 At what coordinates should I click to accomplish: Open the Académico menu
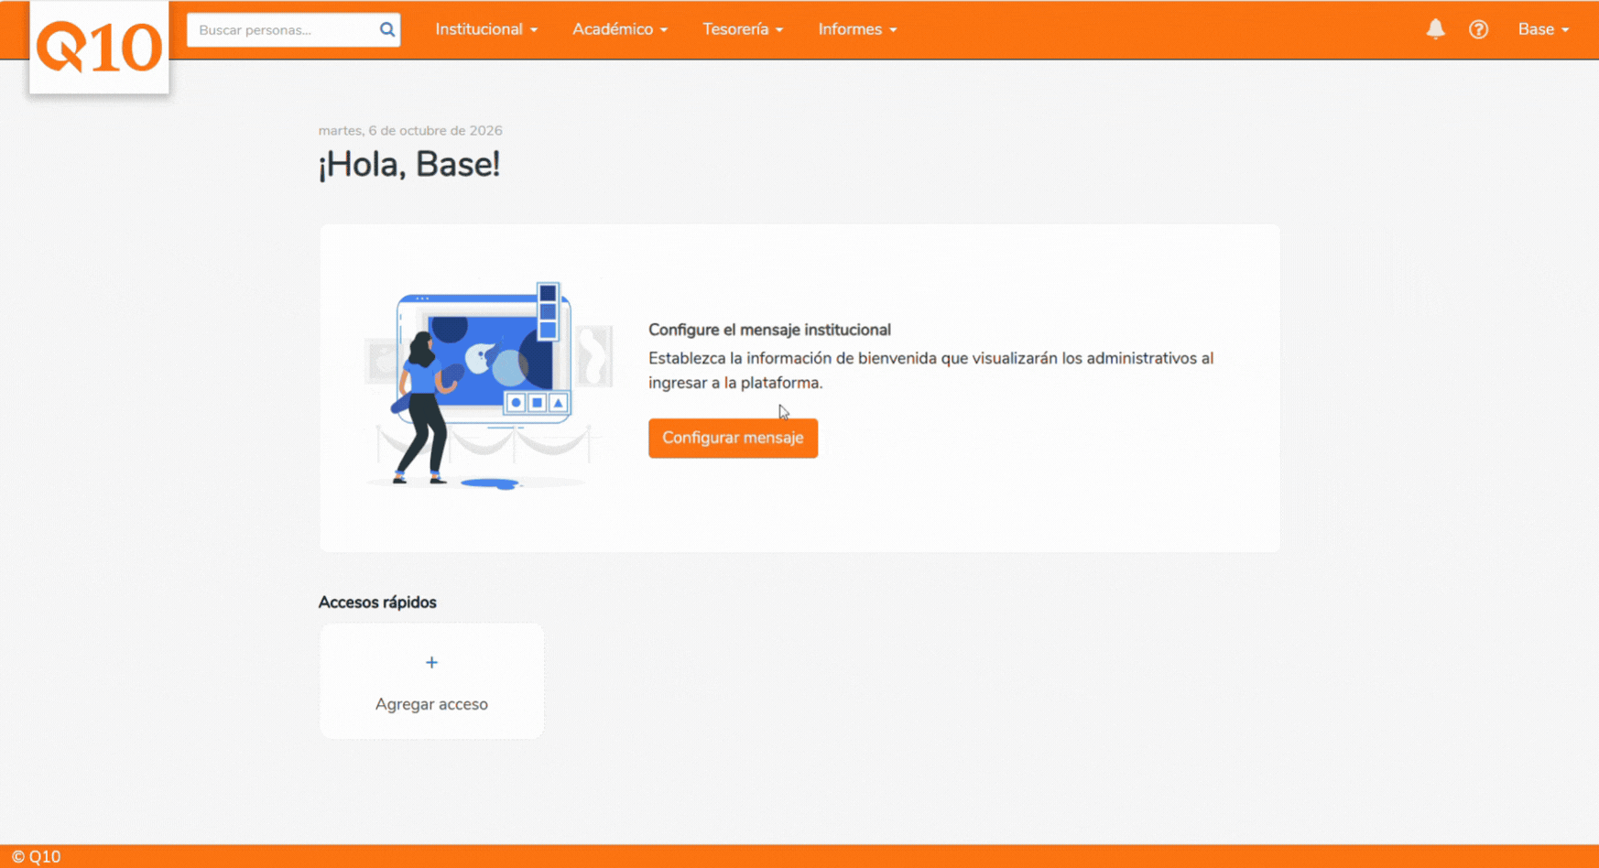coord(620,29)
